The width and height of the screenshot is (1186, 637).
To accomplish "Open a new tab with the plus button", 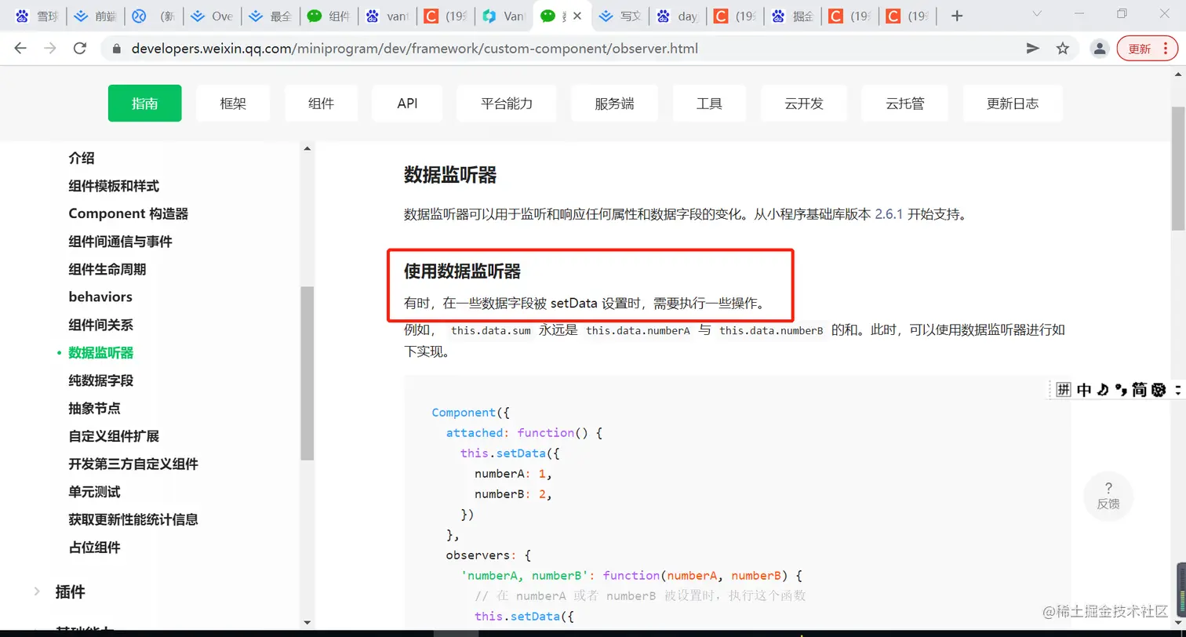I will (x=956, y=16).
